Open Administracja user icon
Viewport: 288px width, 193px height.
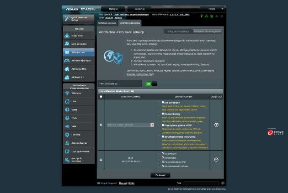(x=67, y=143)
